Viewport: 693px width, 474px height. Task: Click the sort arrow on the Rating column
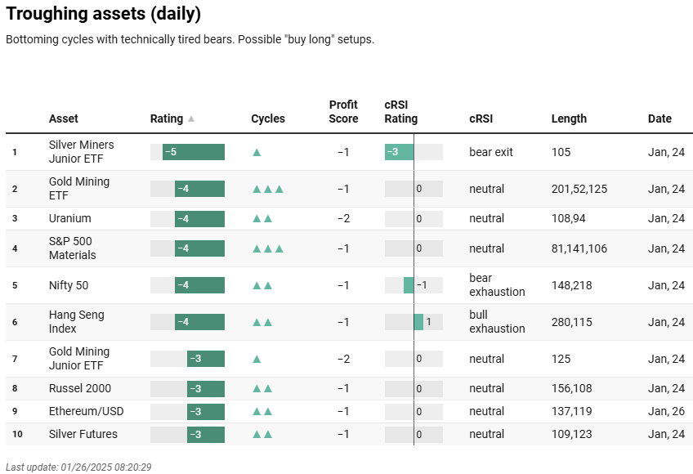tap(190, 118)
